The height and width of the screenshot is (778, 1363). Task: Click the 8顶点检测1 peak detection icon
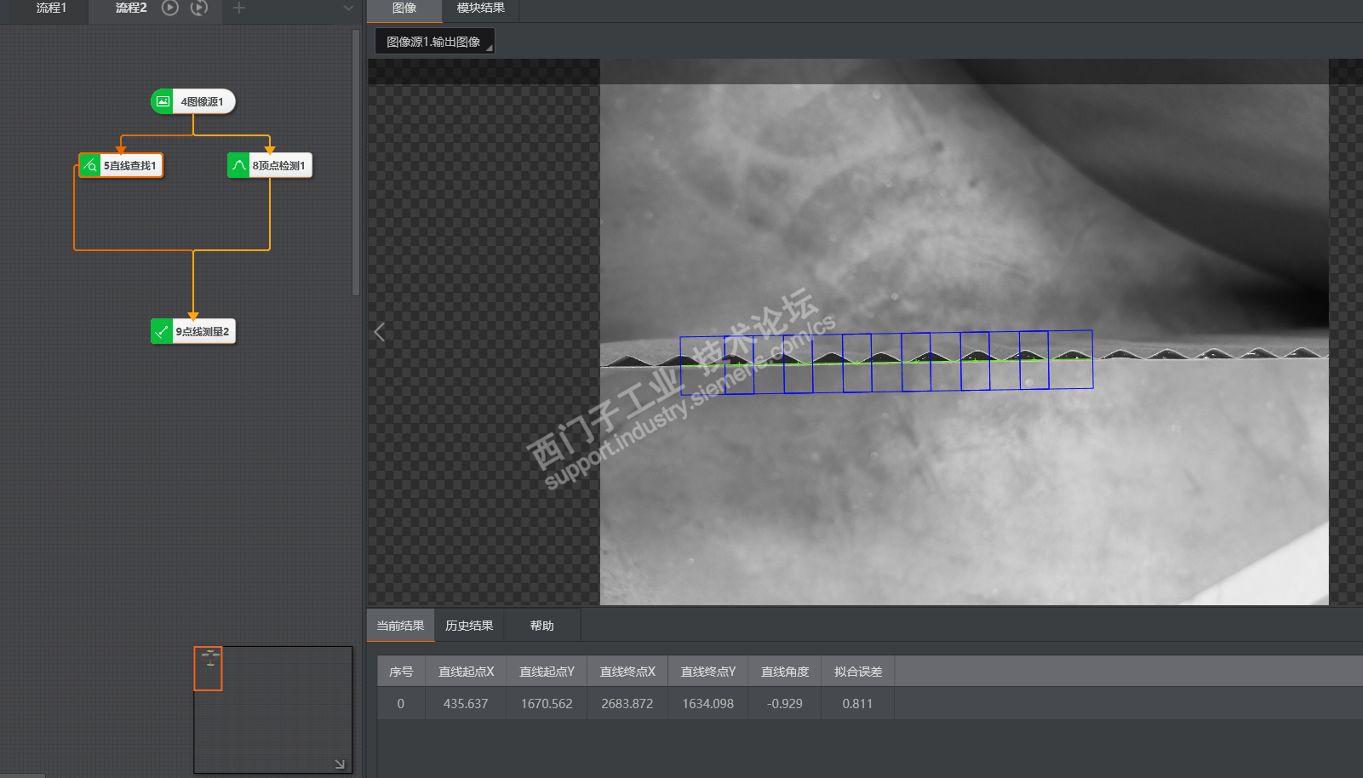[x=238, y=165]
